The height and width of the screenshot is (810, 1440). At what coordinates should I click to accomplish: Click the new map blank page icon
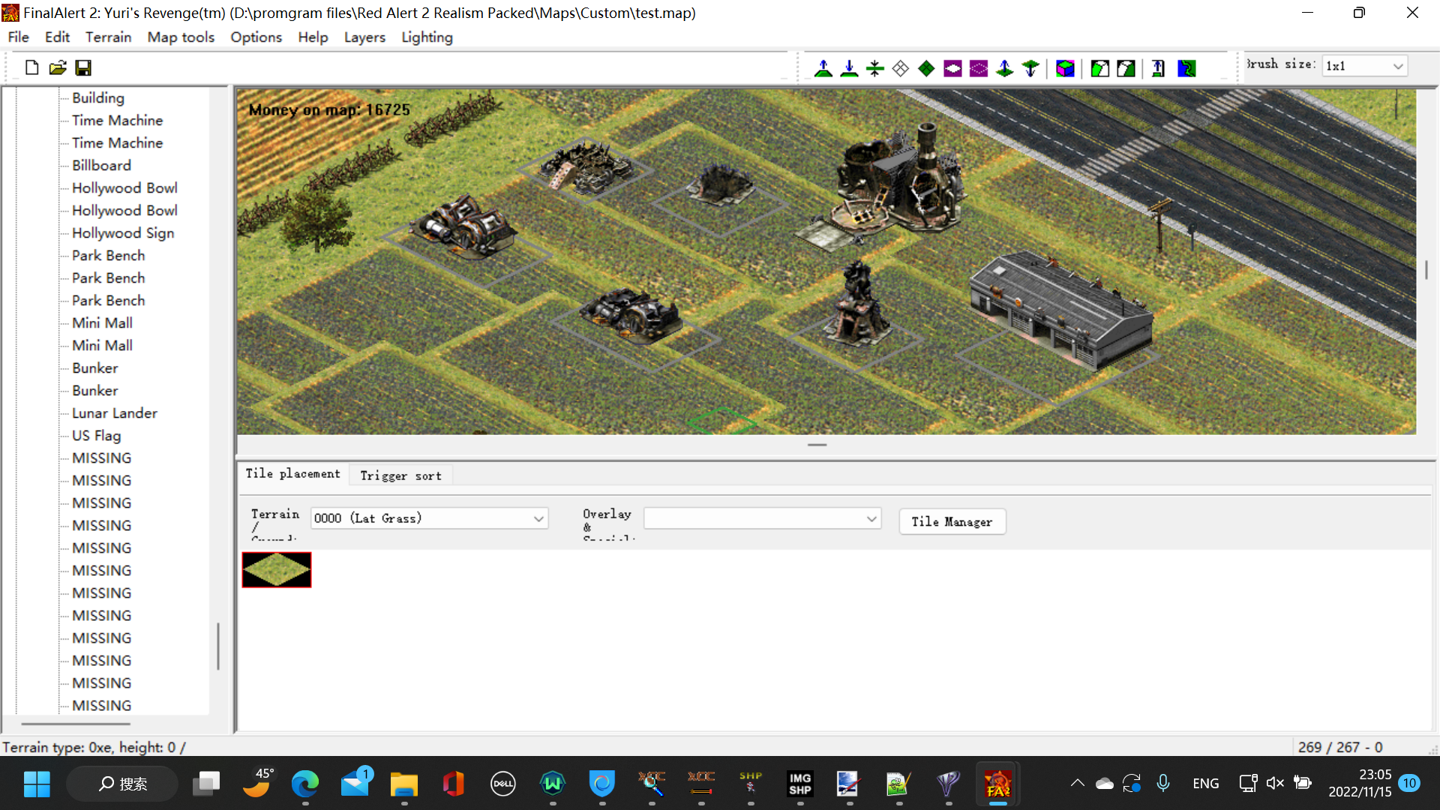tap(31, 67)
